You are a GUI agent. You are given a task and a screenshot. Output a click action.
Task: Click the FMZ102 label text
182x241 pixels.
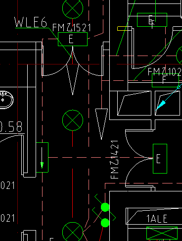click(x=165, y=72)
